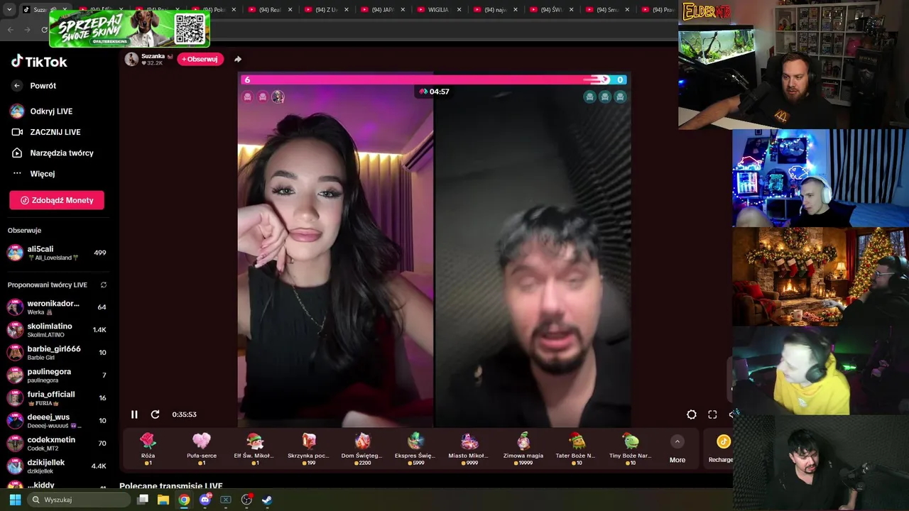Send the Ekspres Świę... gift
The width and height of the screenshot is (909, 511).
pos(415,449)
